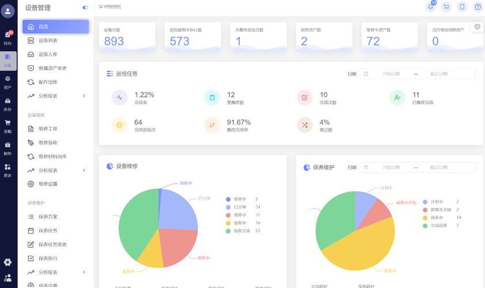The image size is (485, 288).
Task: Click the user avatar icon
Action: pos(7,11)
